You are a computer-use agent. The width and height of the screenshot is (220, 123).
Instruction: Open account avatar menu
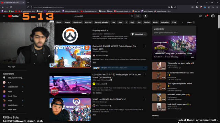213,16
